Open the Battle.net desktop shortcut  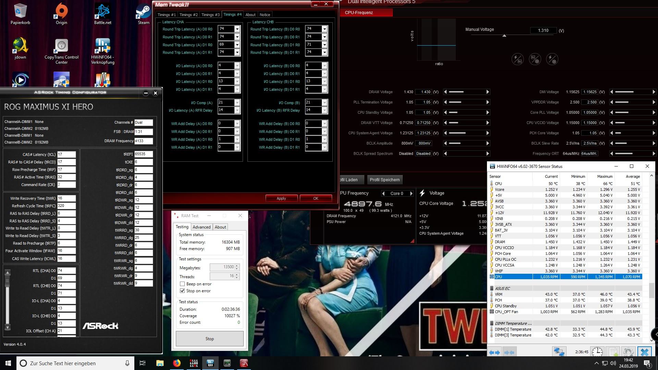click(x=102, y=14)
